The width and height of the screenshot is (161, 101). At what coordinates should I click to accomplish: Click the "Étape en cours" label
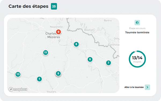tap(137, 28)
